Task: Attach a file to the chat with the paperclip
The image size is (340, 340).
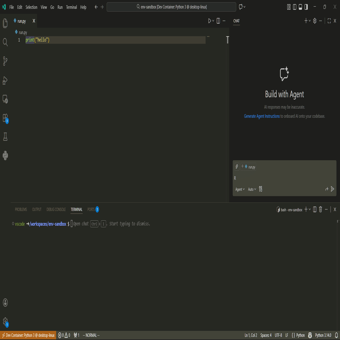Action: (237, 167)
